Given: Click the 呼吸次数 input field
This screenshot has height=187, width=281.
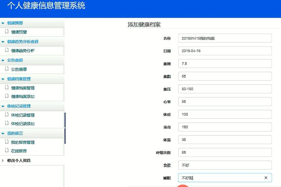Looking at the screenshot, I should [x=225, y=153].
